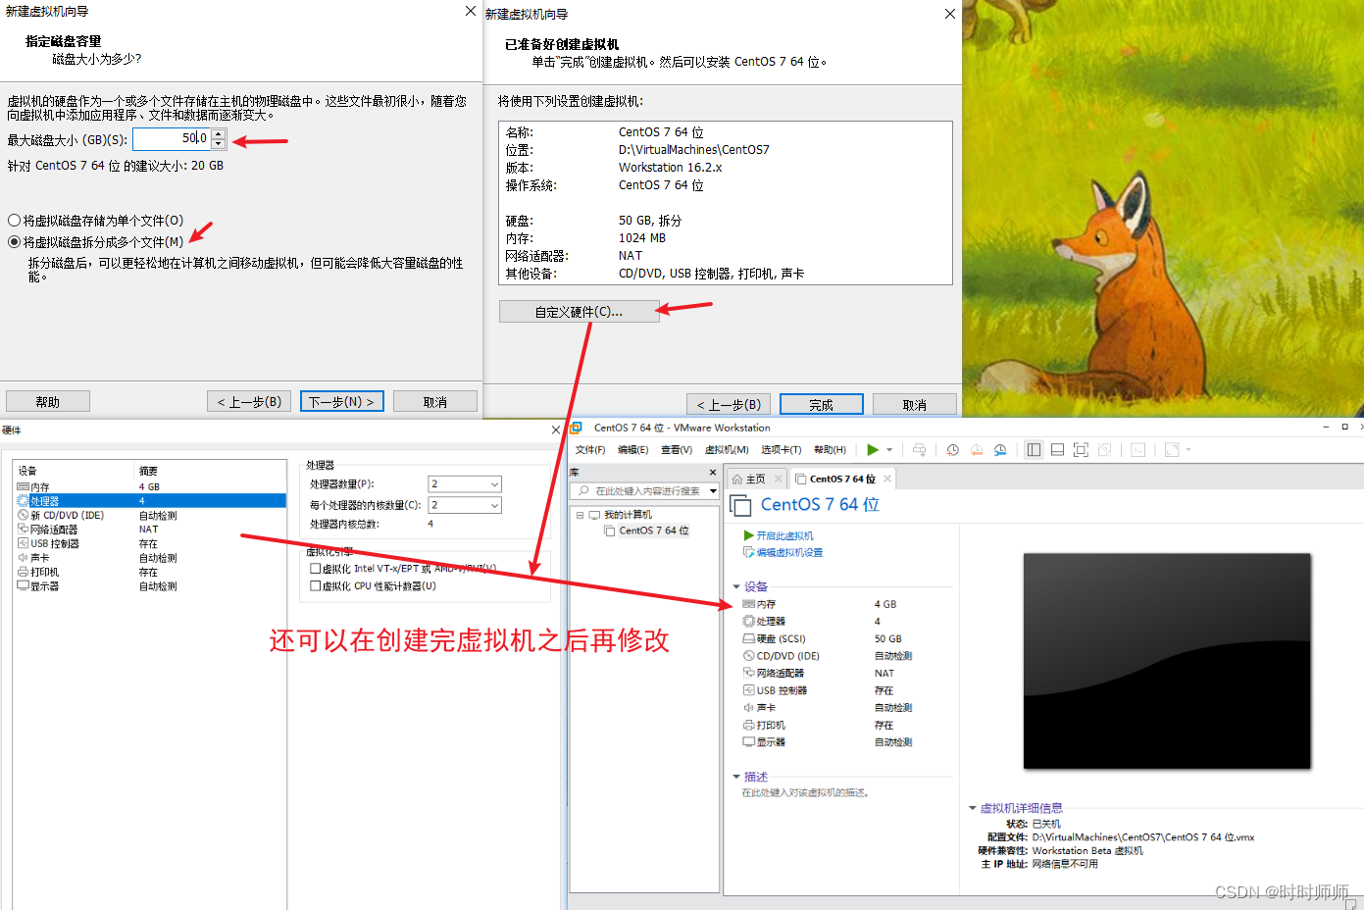
Task: Decrease disk size with down stepper arrow
Action: click(x=219, y=144)
